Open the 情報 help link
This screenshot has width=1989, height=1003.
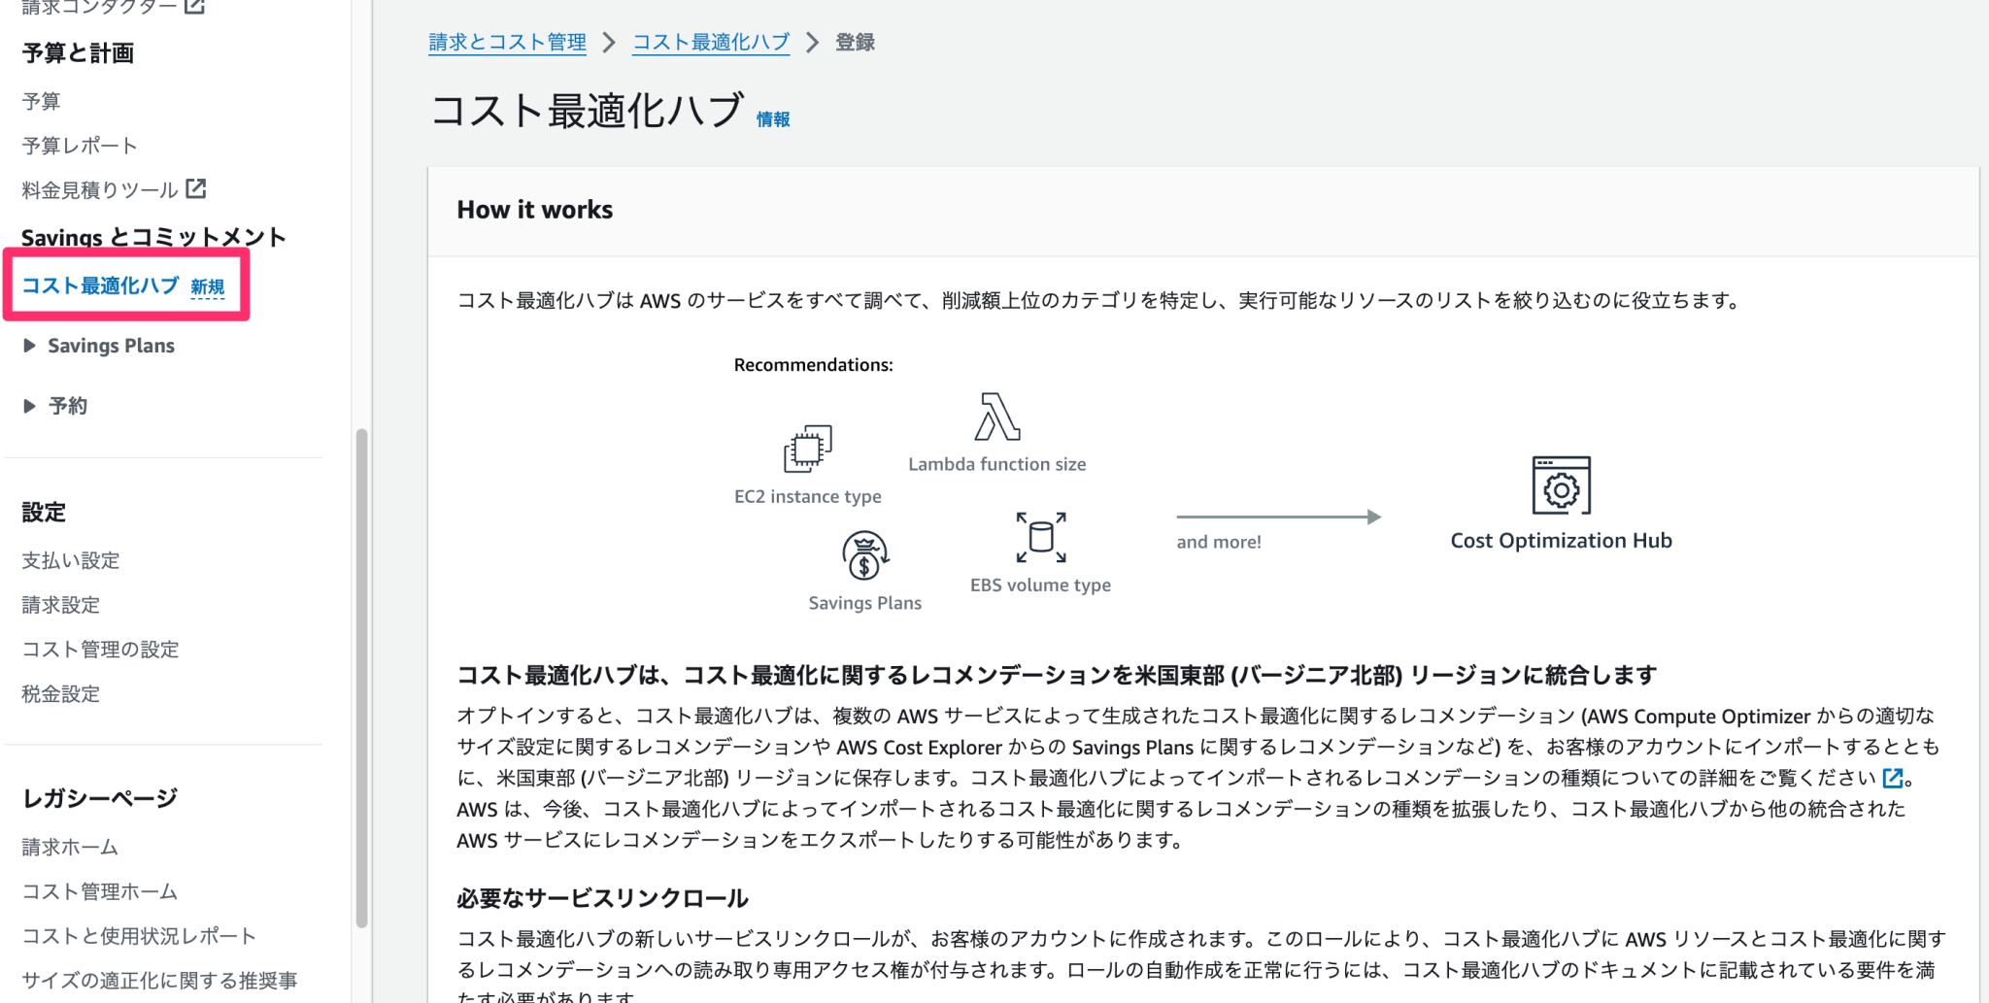773,119
